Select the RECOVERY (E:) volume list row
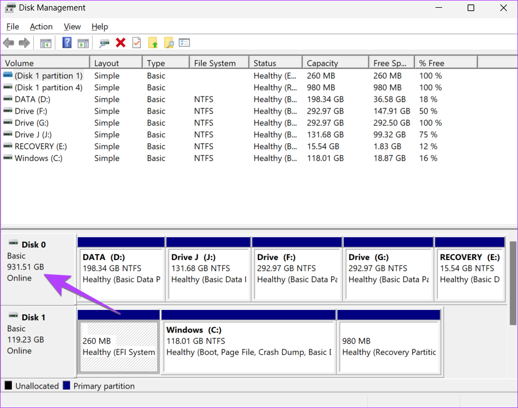The image size is (518, 408). [x=42, y=146]
